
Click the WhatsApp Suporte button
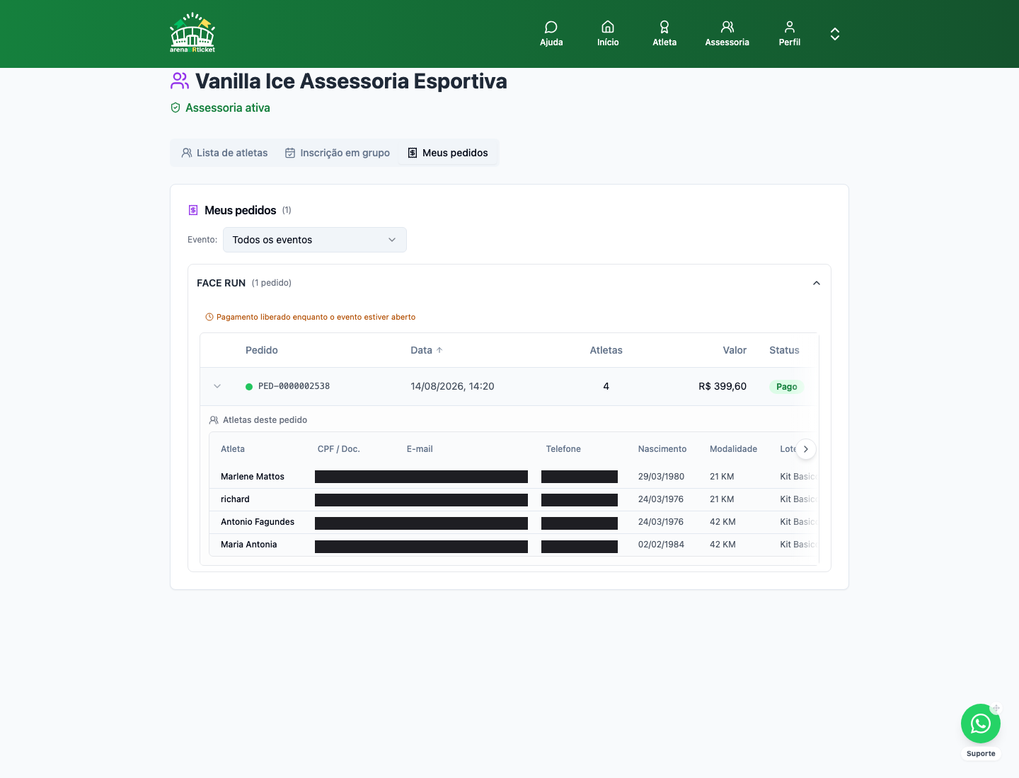pyautogui.click(x=981, y=724)
